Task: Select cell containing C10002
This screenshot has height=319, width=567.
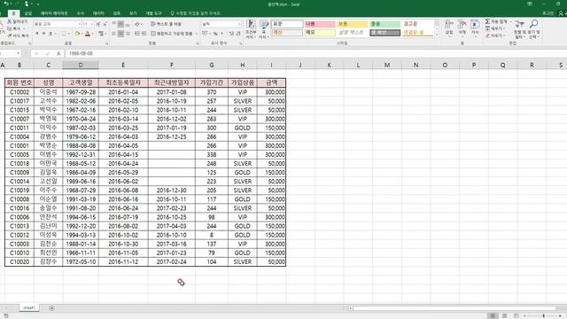Action: (19, 92)
